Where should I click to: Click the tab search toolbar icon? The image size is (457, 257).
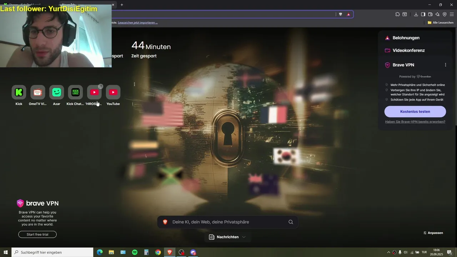point(405,14)
